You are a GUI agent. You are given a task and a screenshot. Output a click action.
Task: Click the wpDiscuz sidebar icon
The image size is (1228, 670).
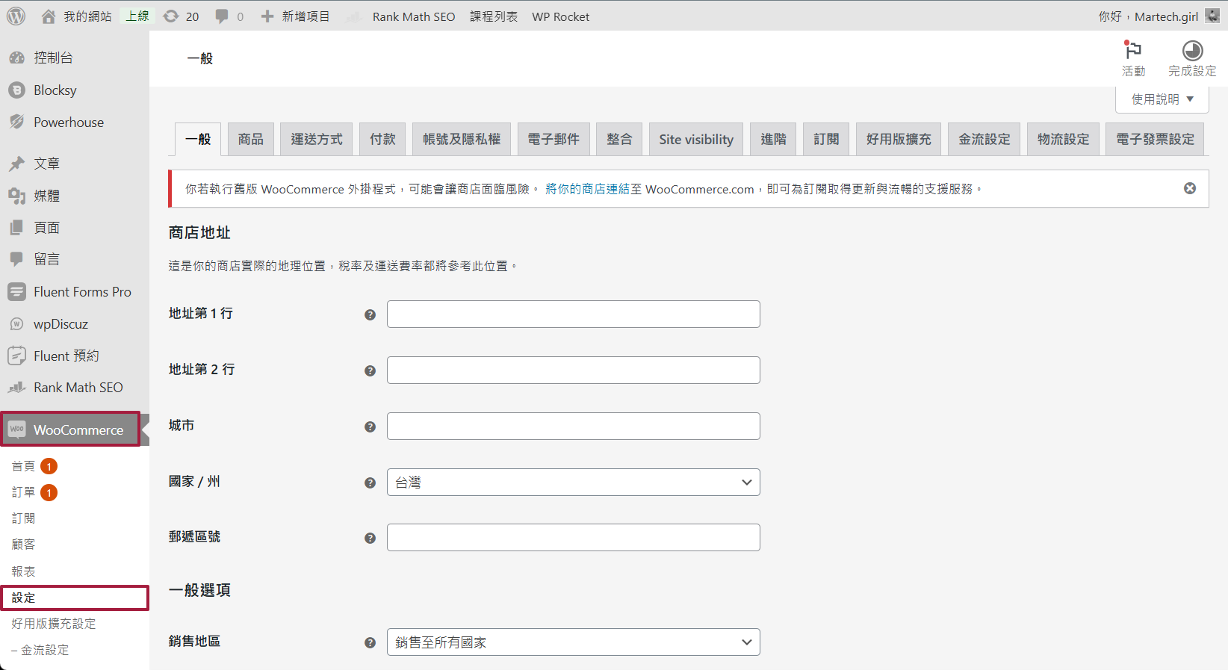tap(16, 324)
